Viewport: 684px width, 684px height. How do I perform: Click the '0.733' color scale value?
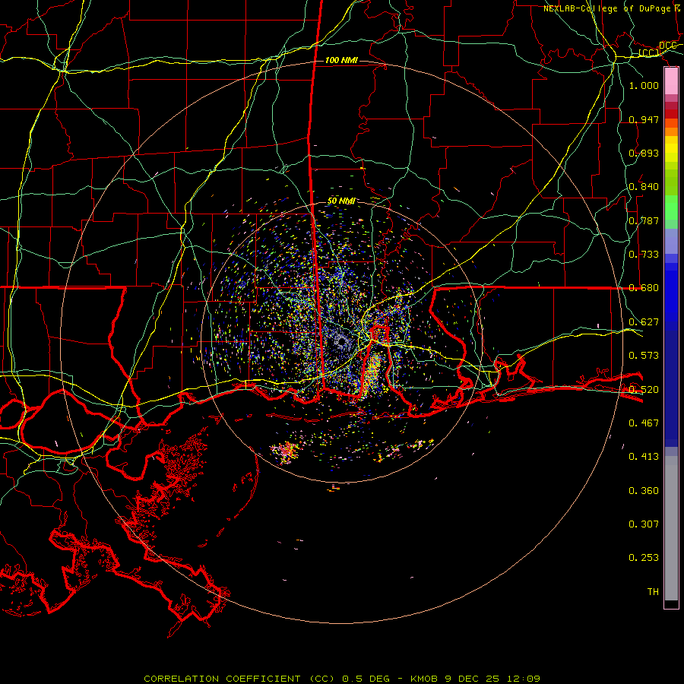tap(644, 255)
